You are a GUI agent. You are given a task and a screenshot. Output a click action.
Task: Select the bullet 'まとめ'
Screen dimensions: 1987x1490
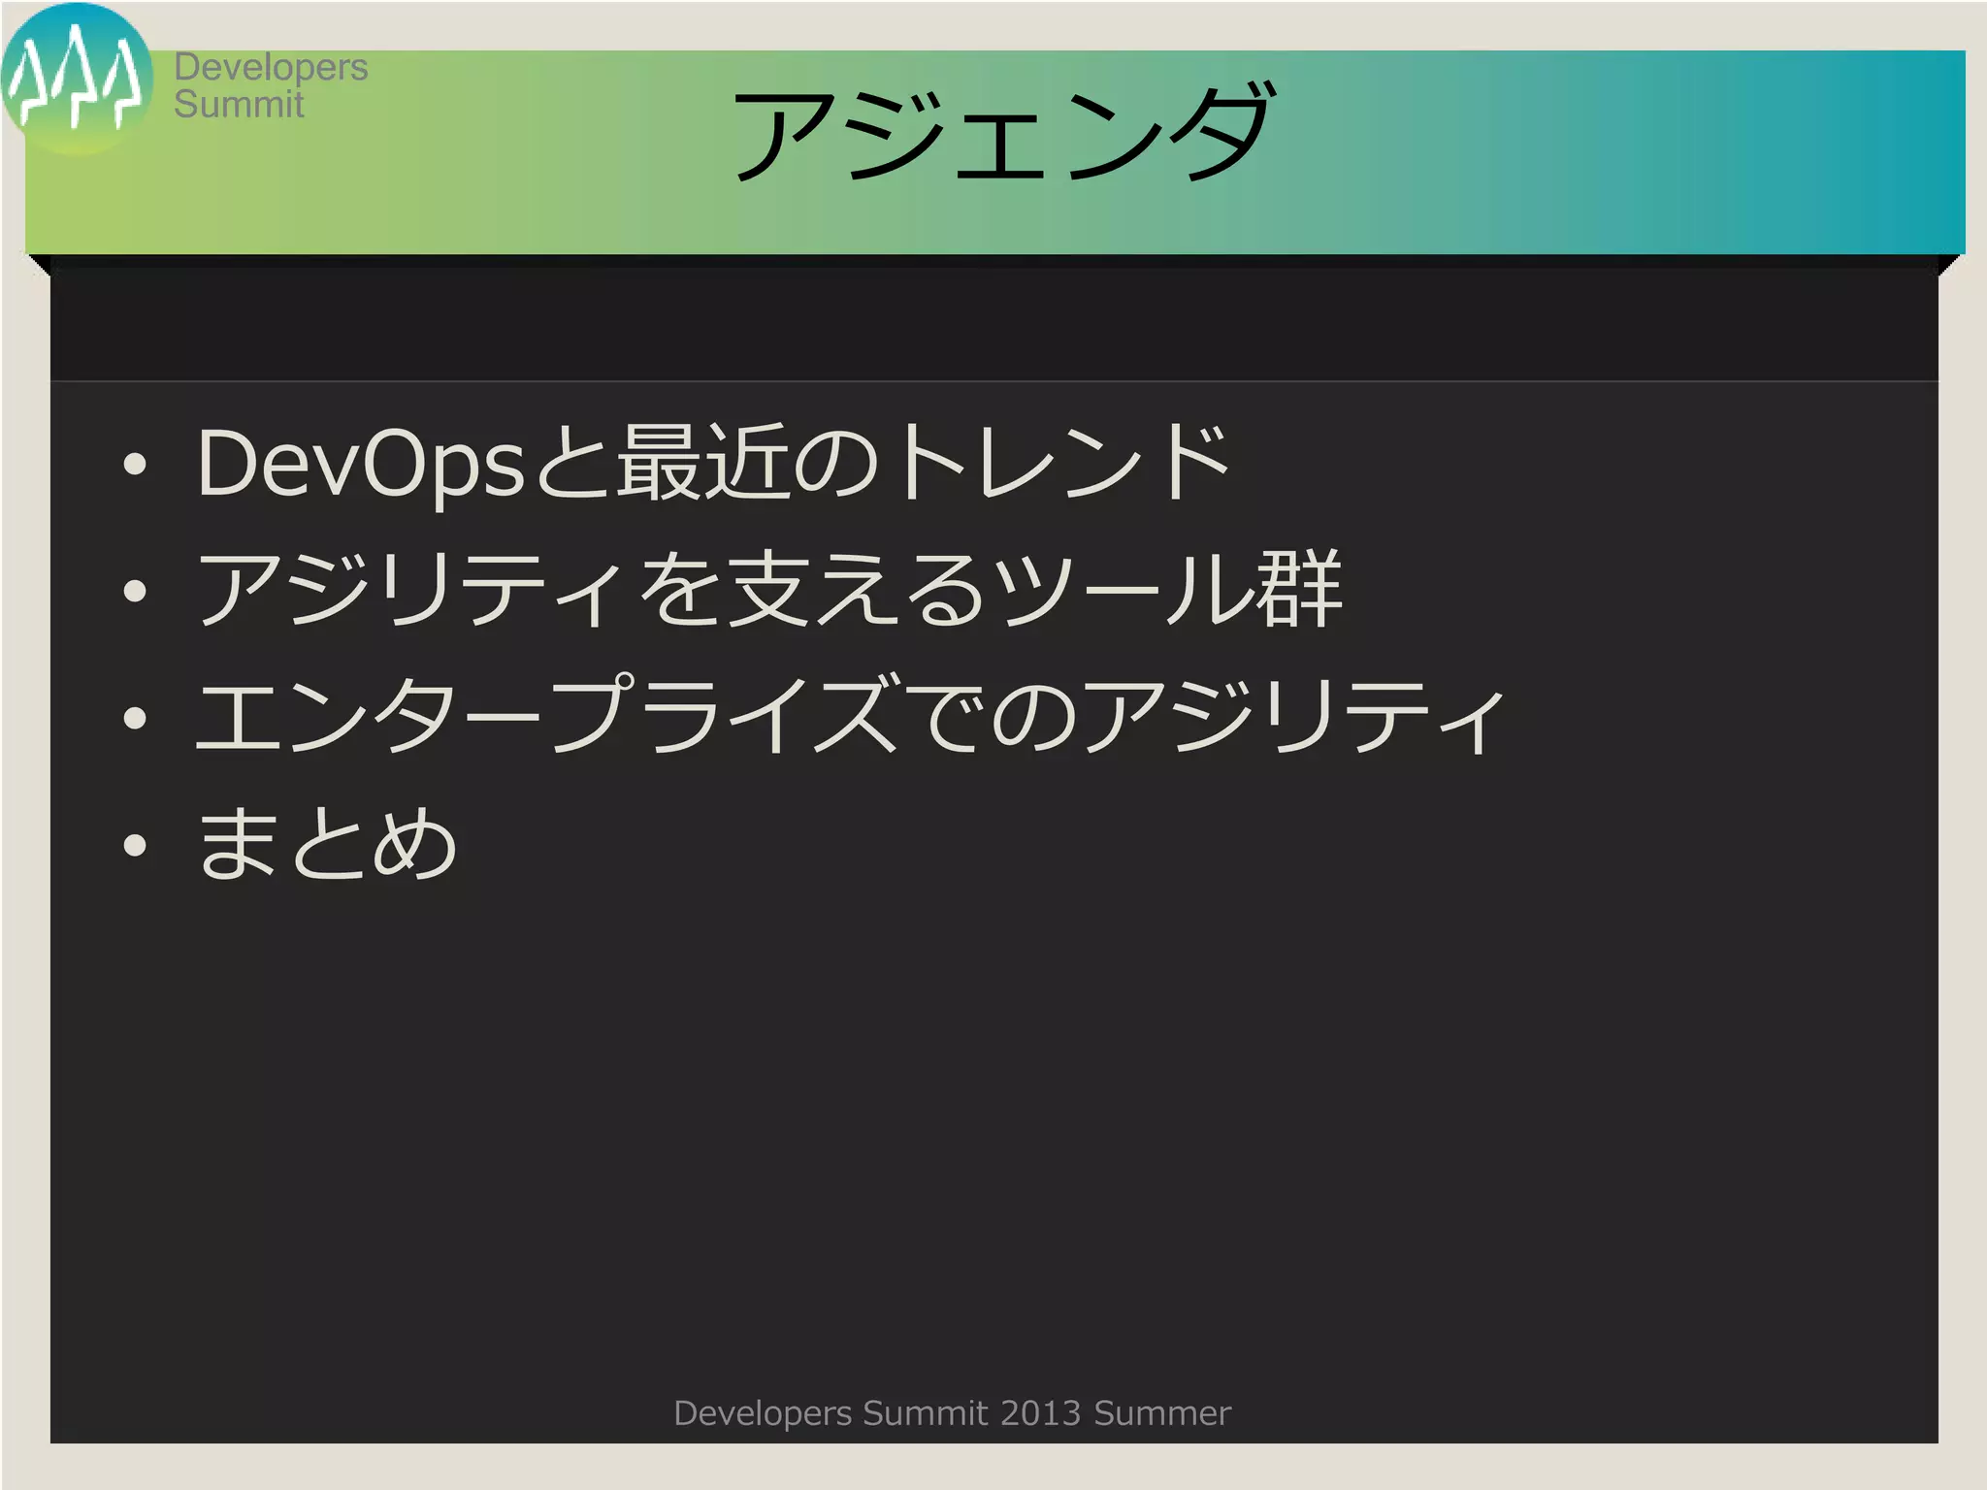pos(327,843)
